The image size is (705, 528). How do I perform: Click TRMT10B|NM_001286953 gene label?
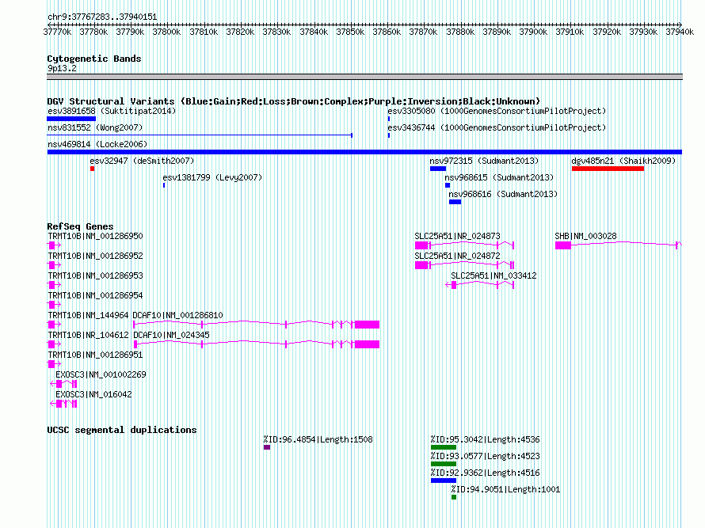(95, 276)
